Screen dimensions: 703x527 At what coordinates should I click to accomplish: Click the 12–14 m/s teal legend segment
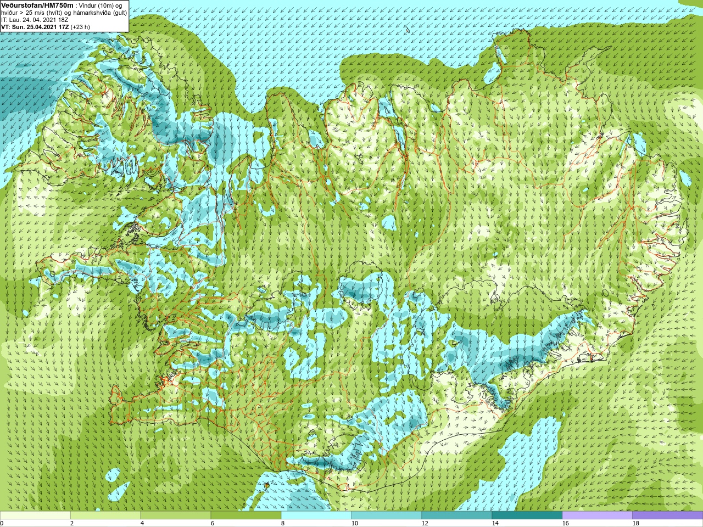click(457, 515)
